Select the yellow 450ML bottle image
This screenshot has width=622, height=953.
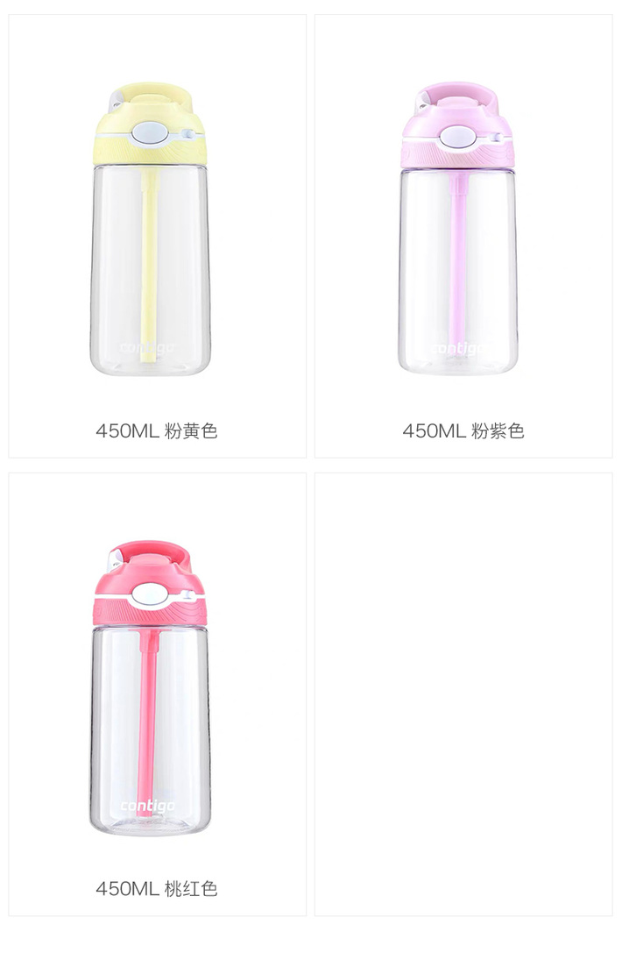click(x=150, y=229)
